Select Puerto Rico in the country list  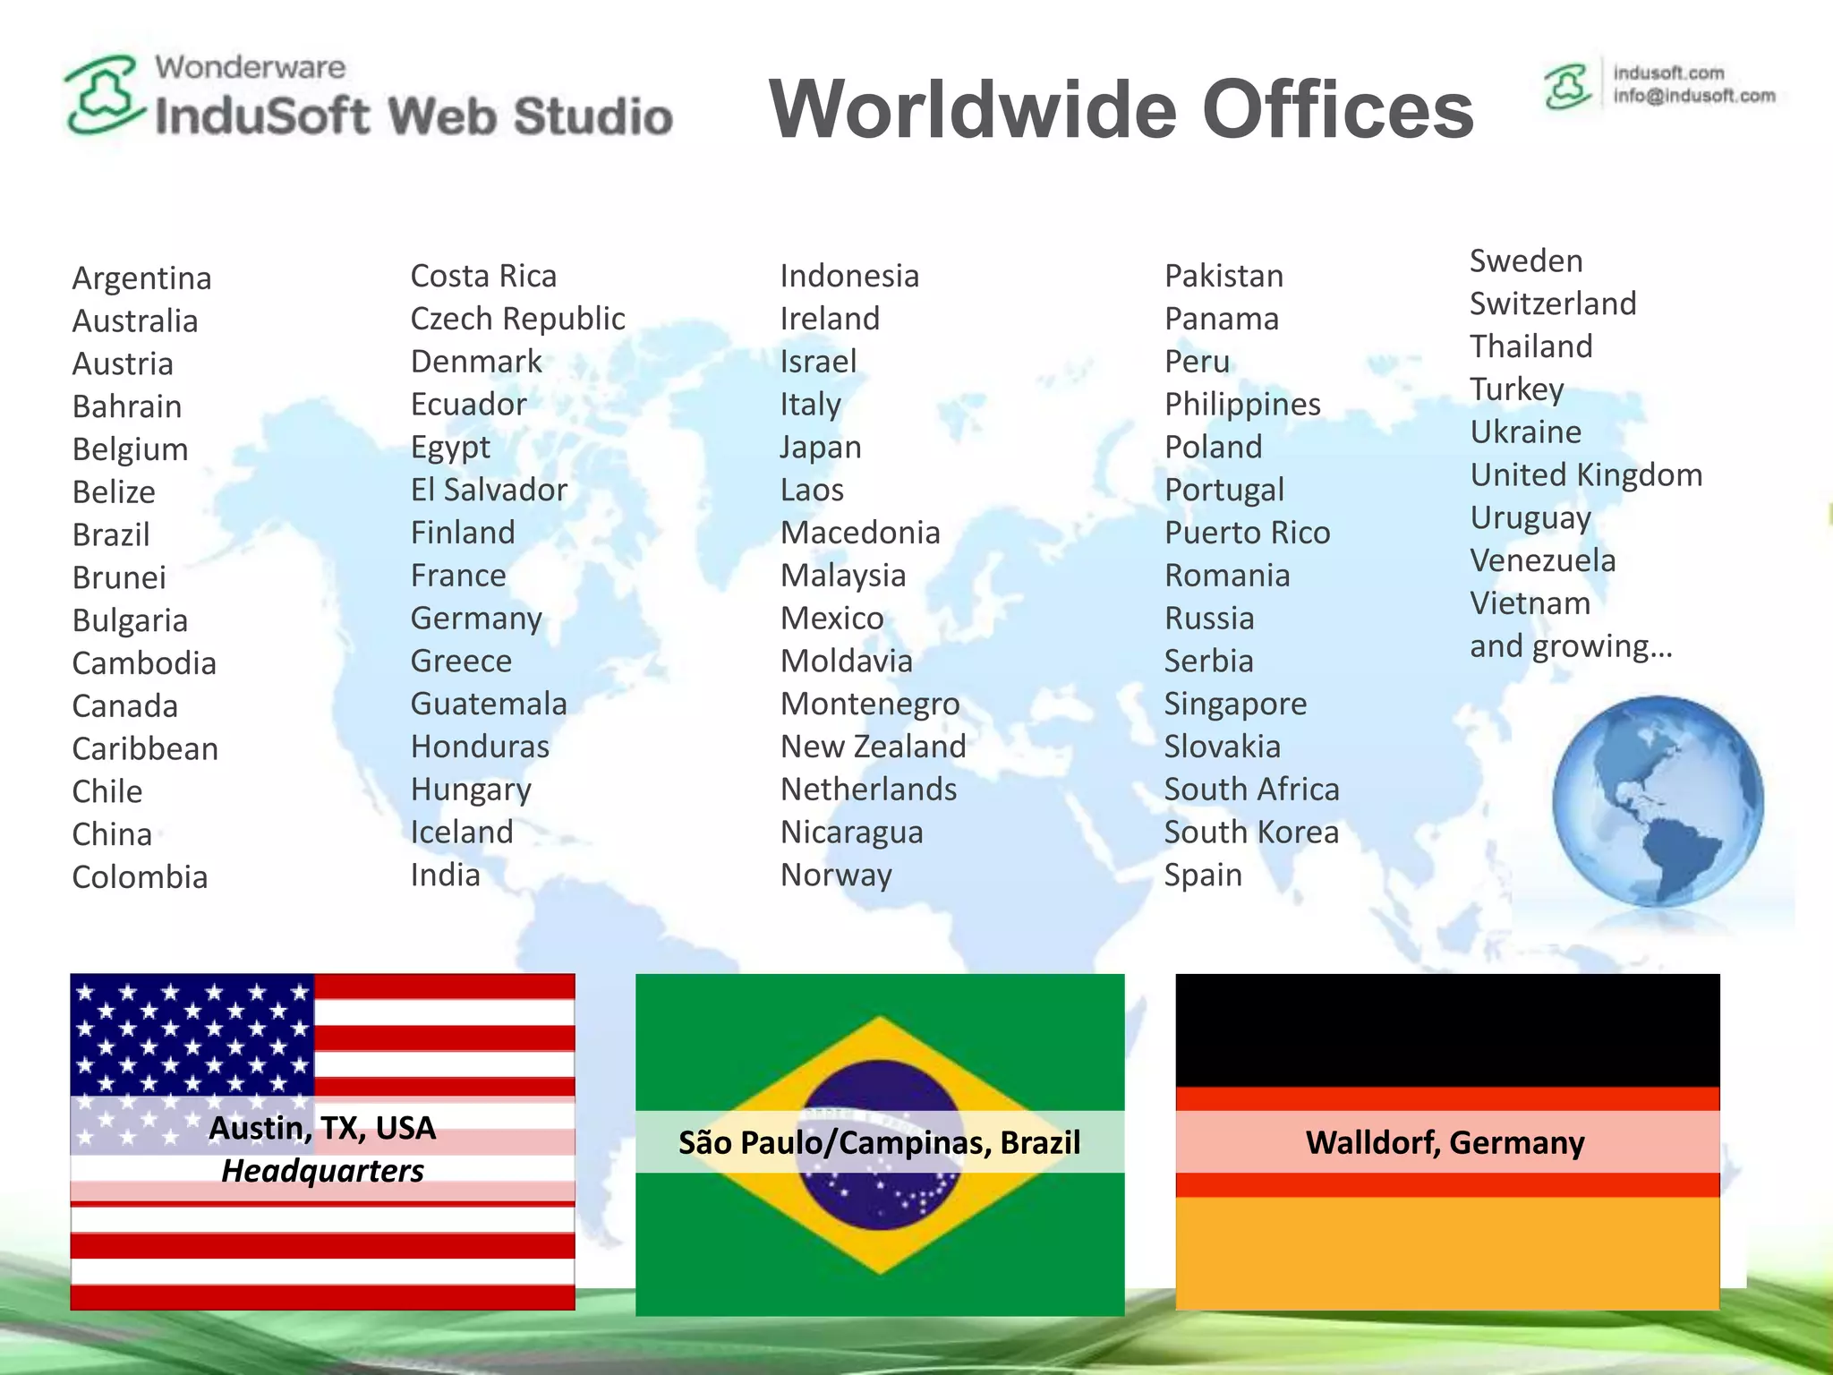[1247, 533]
